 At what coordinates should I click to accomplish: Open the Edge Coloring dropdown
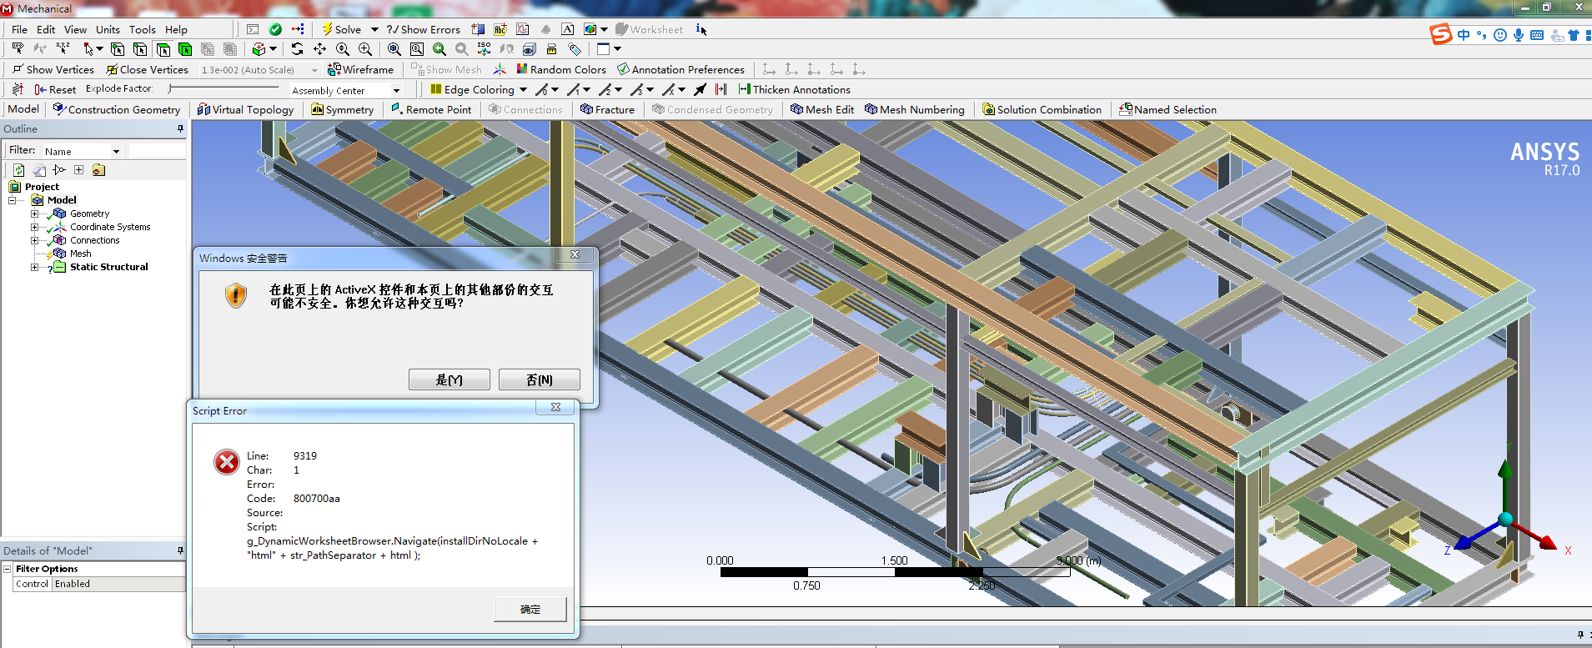523,89
